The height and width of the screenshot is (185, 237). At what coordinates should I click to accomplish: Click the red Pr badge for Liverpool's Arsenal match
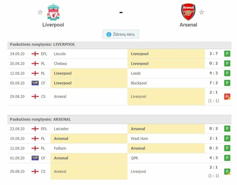[227, 96]
